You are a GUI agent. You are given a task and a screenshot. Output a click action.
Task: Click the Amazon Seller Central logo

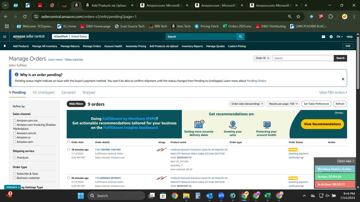(29, 37)
